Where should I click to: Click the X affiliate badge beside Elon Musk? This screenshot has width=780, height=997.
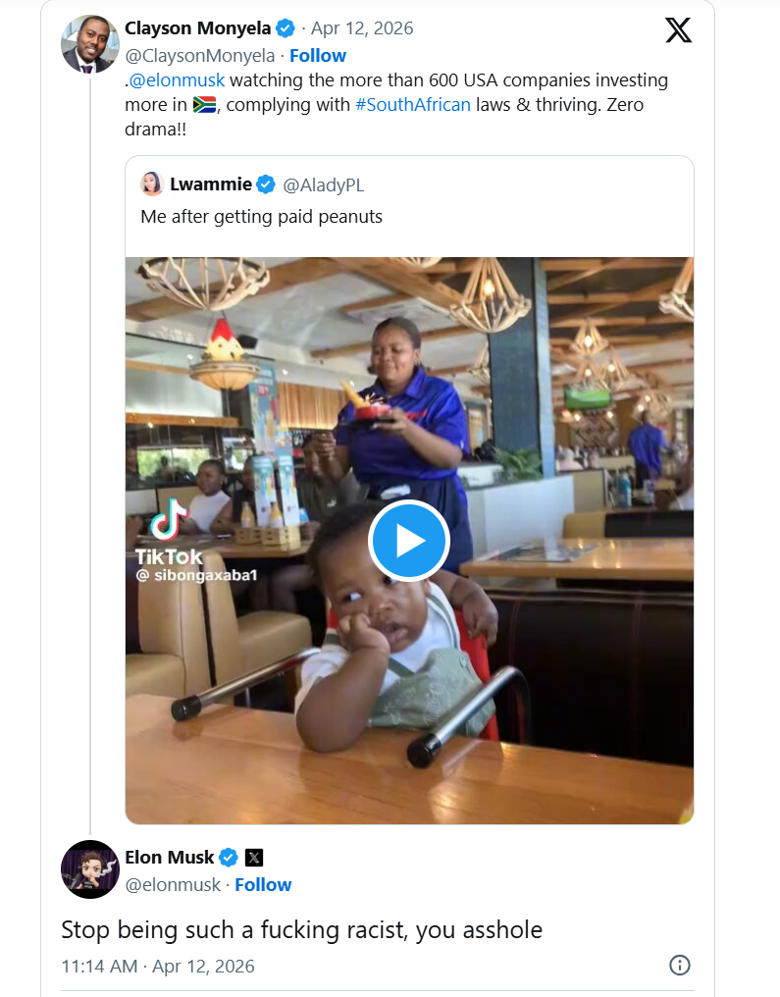pyautogui.click(x=254, y=858)
